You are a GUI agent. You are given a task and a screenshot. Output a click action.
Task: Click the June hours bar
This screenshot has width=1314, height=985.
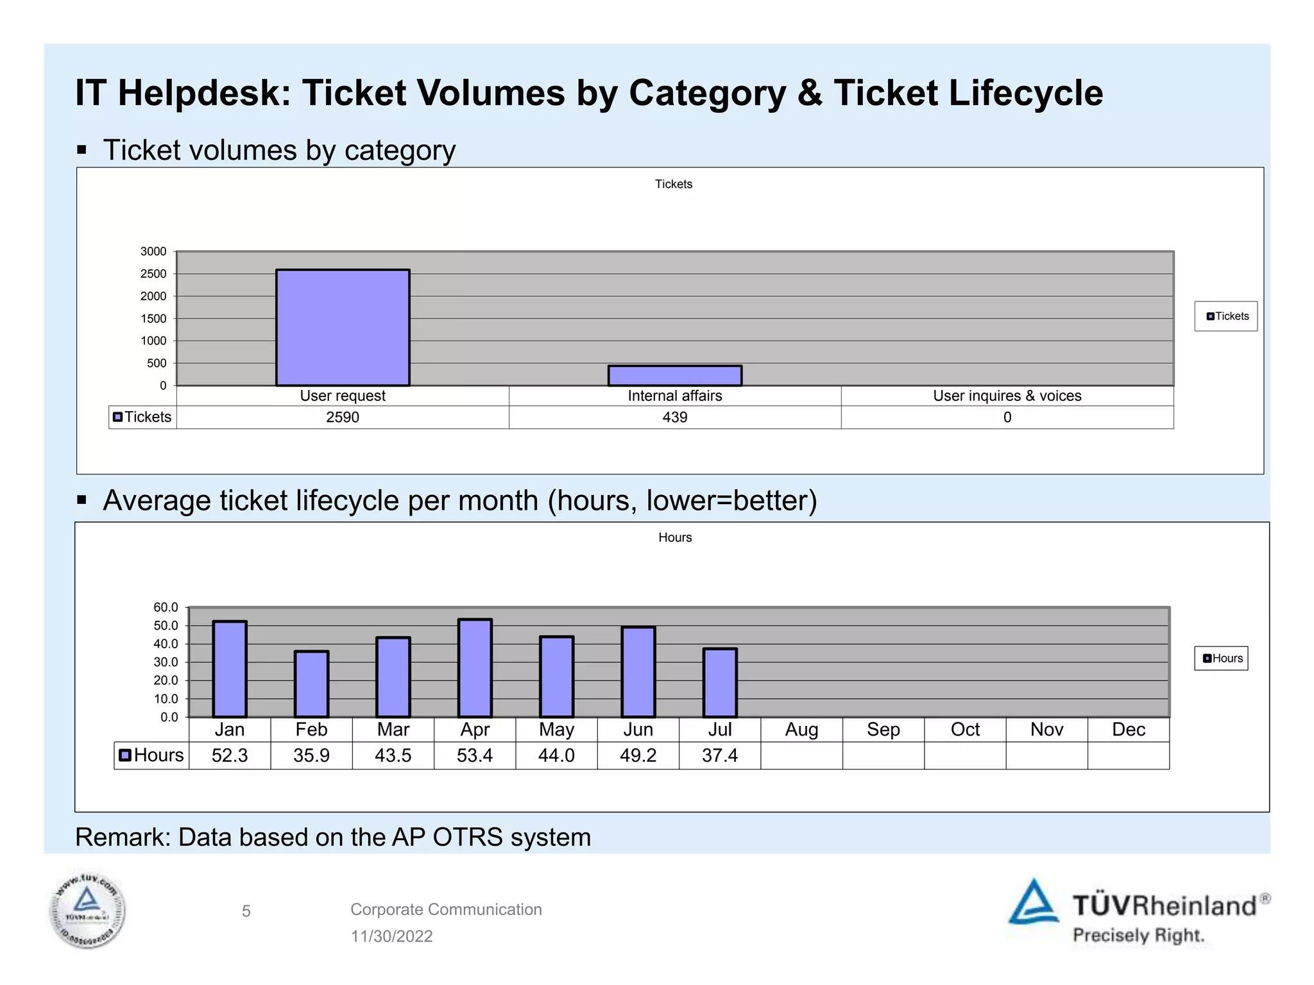[638, 671]
